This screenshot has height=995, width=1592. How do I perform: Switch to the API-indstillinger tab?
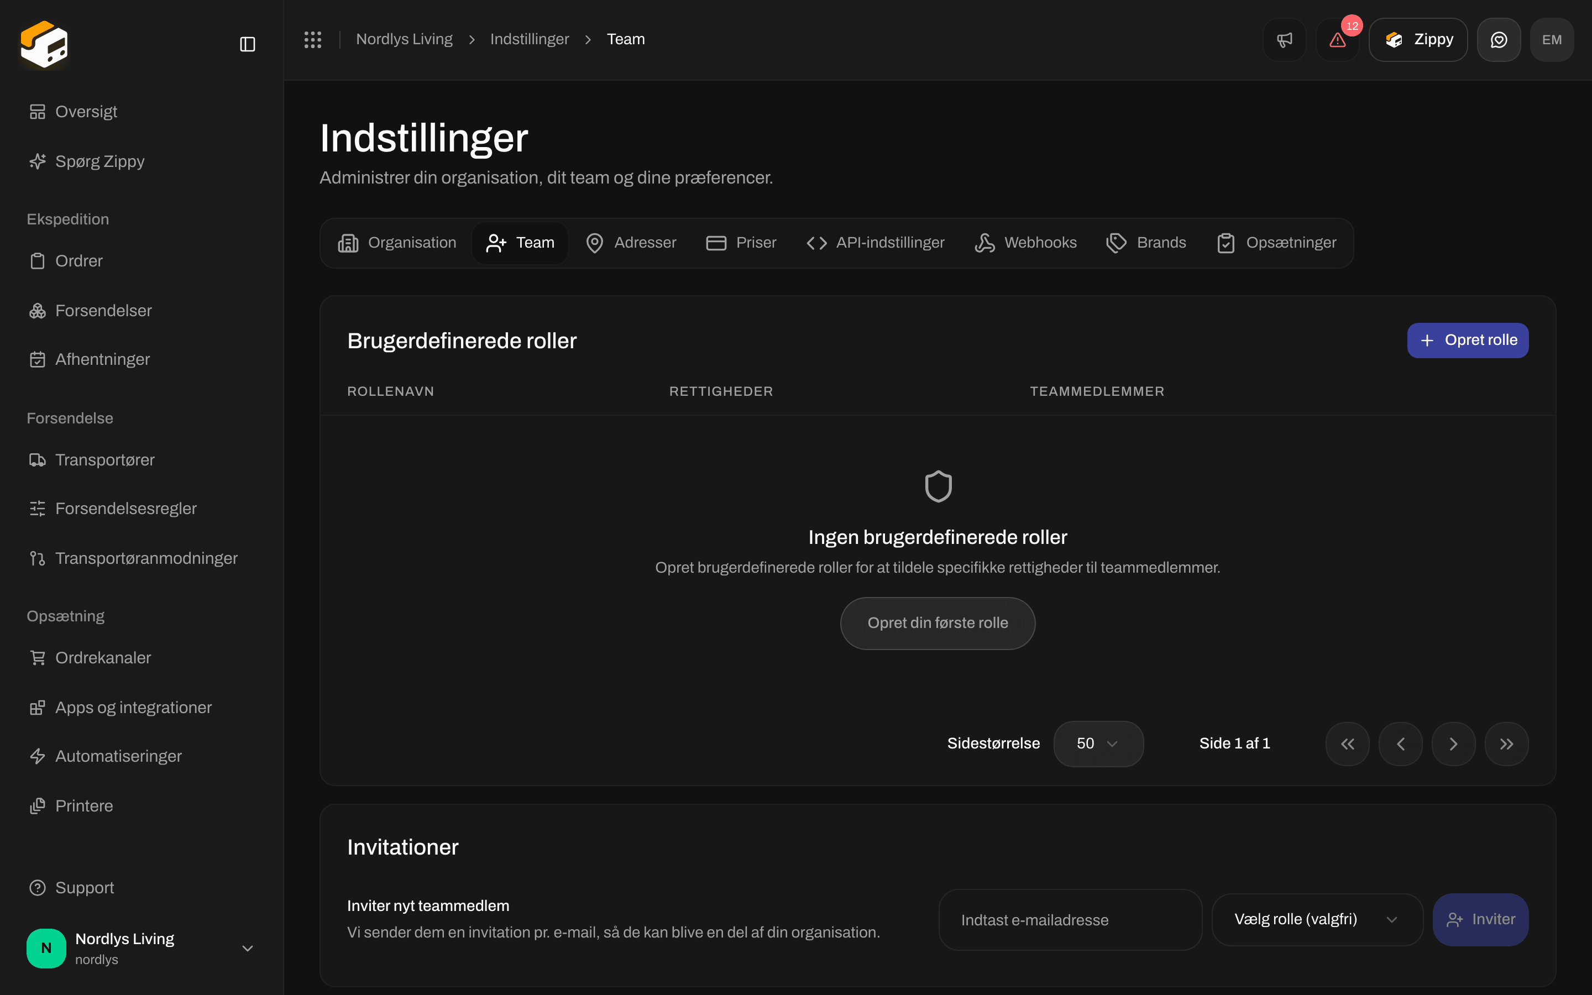pyautogui.click(x=876, y=243)
